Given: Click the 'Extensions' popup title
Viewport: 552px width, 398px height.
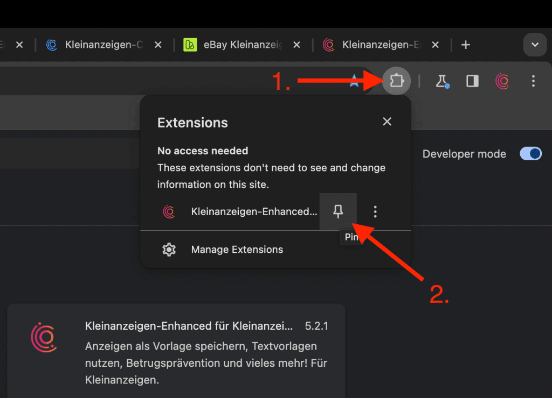Looking at the screenshot, I should point(192,123).
